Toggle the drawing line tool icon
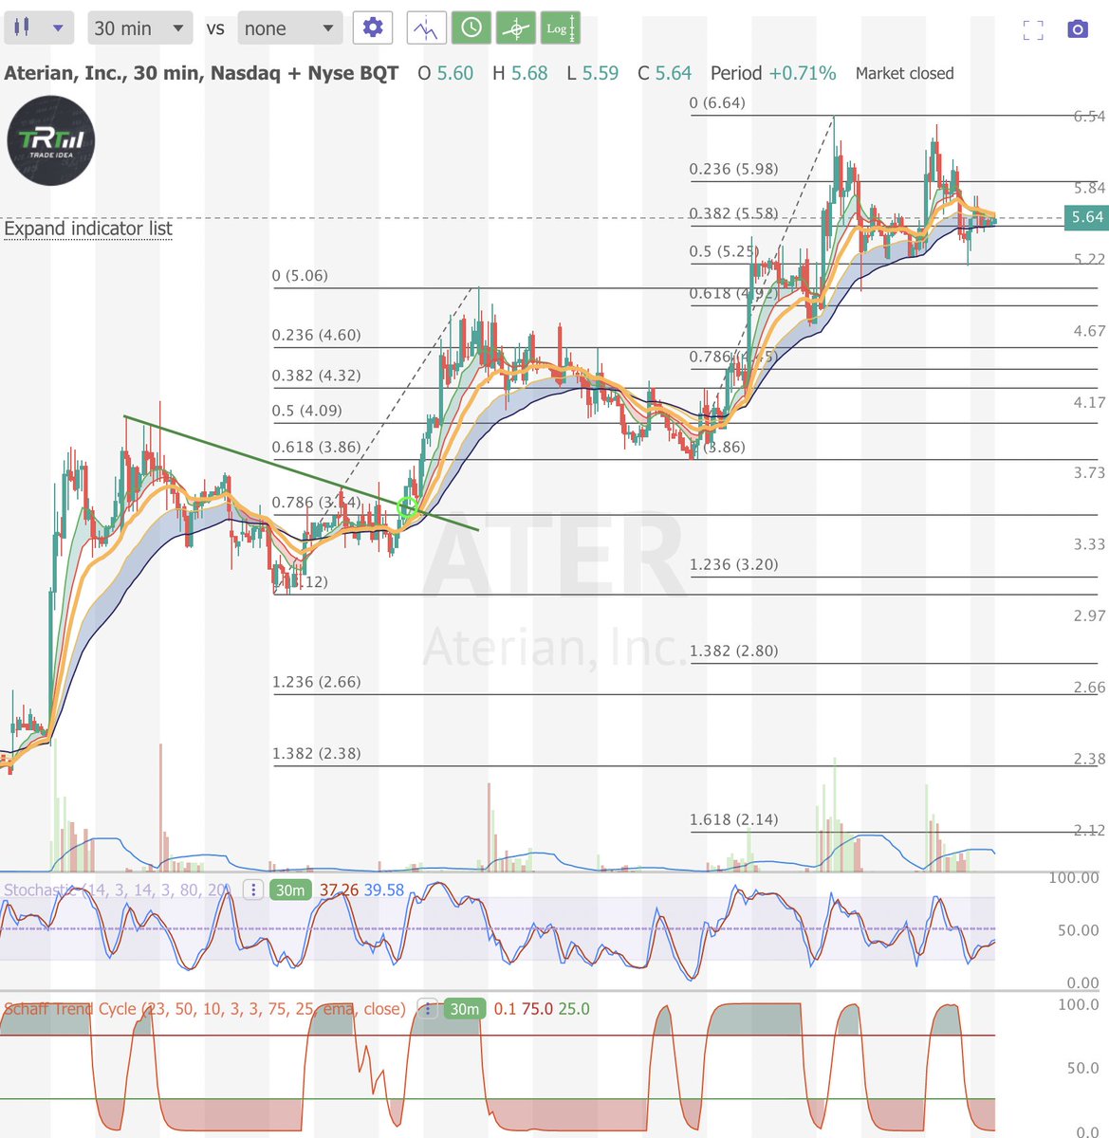 (426, 28)
